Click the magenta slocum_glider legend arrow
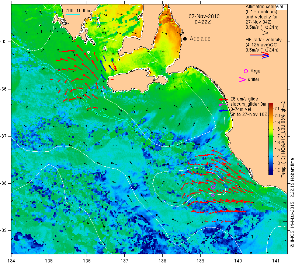The width and height of the screenshot is (295, 265). [x=223, y=105]
